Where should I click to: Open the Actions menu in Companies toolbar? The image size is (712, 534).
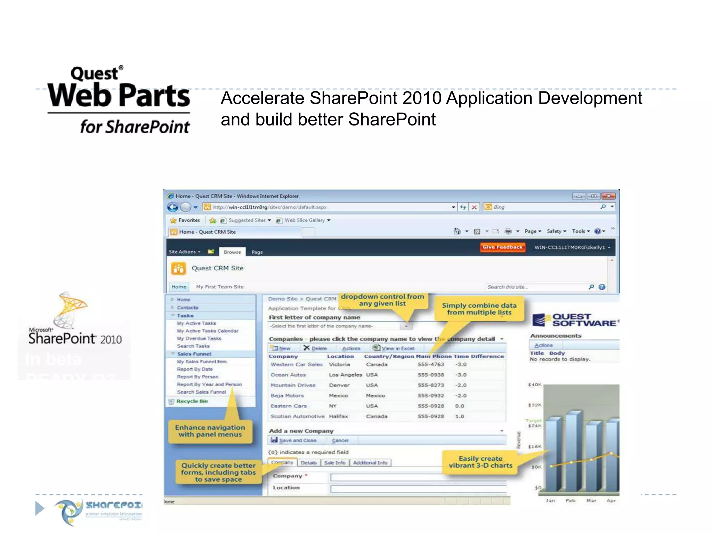(x=351, y=348)
